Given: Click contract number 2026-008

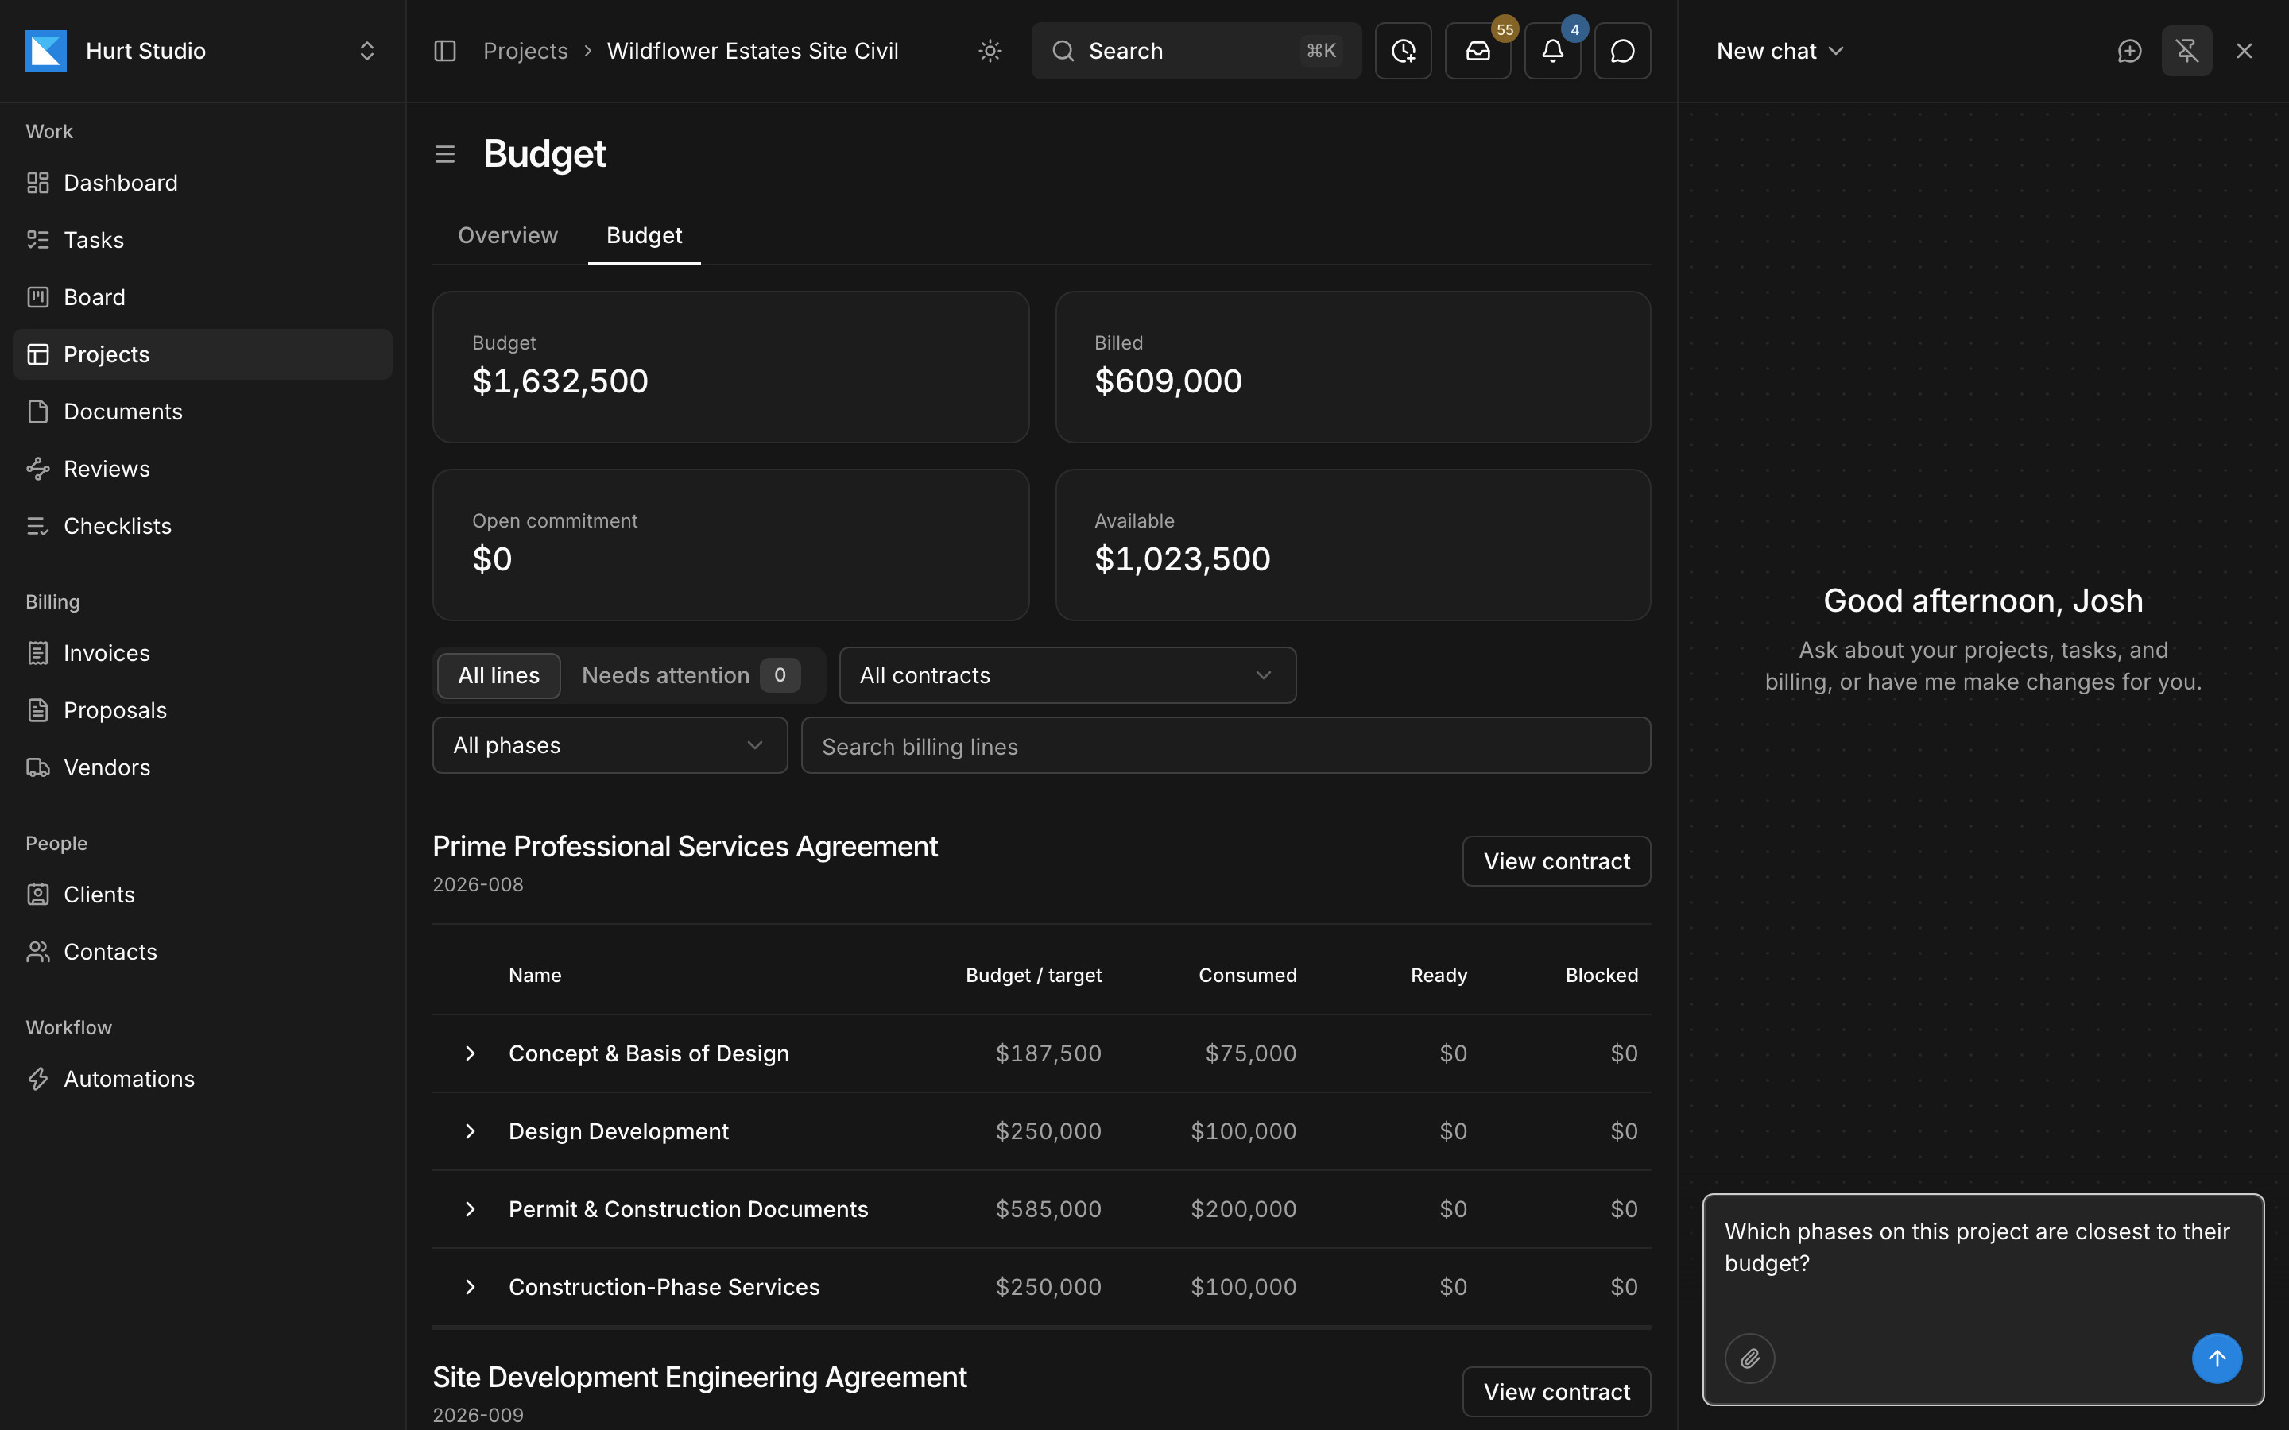Looking at the screenshot, I should coord(478,884).
